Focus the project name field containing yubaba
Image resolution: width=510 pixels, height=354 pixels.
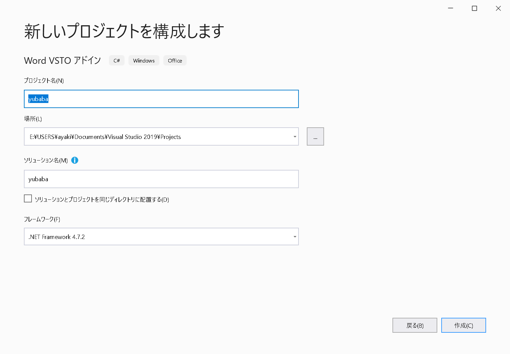161,99
